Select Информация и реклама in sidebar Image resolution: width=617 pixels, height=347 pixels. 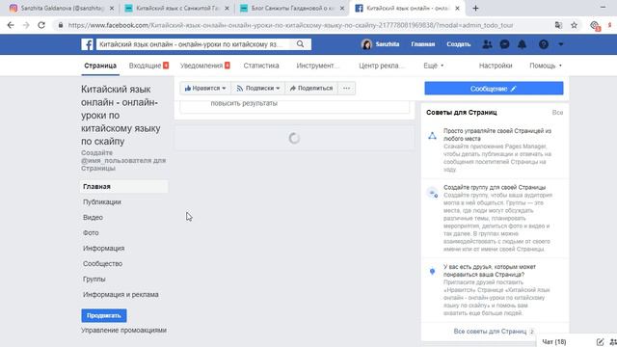pyautogui.click(x=121, y=294)
